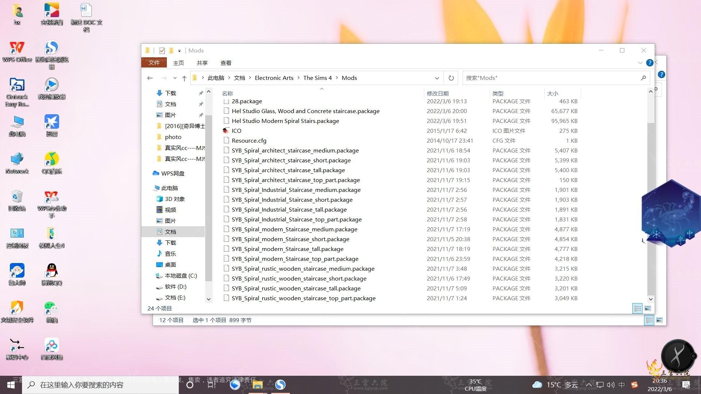Open the Sogou browser taskbar icon

280,385
